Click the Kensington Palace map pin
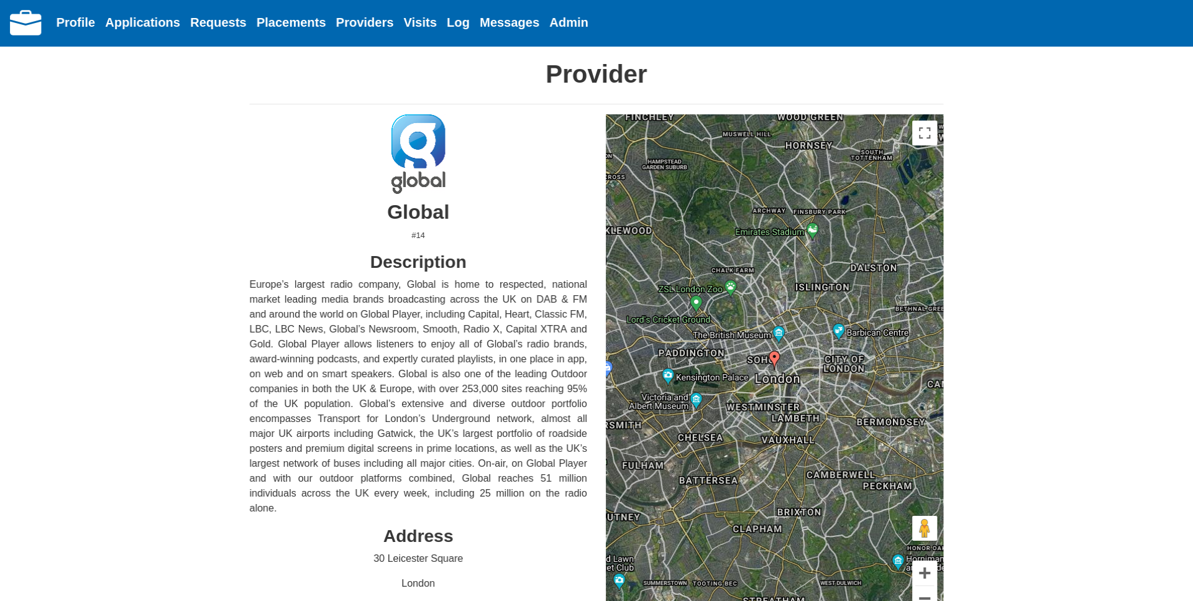The height and width of the screenshot is (601, 1193). click(x=668, y=376)
